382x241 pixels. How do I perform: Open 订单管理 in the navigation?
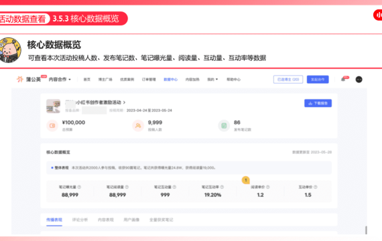click(149, 80)
